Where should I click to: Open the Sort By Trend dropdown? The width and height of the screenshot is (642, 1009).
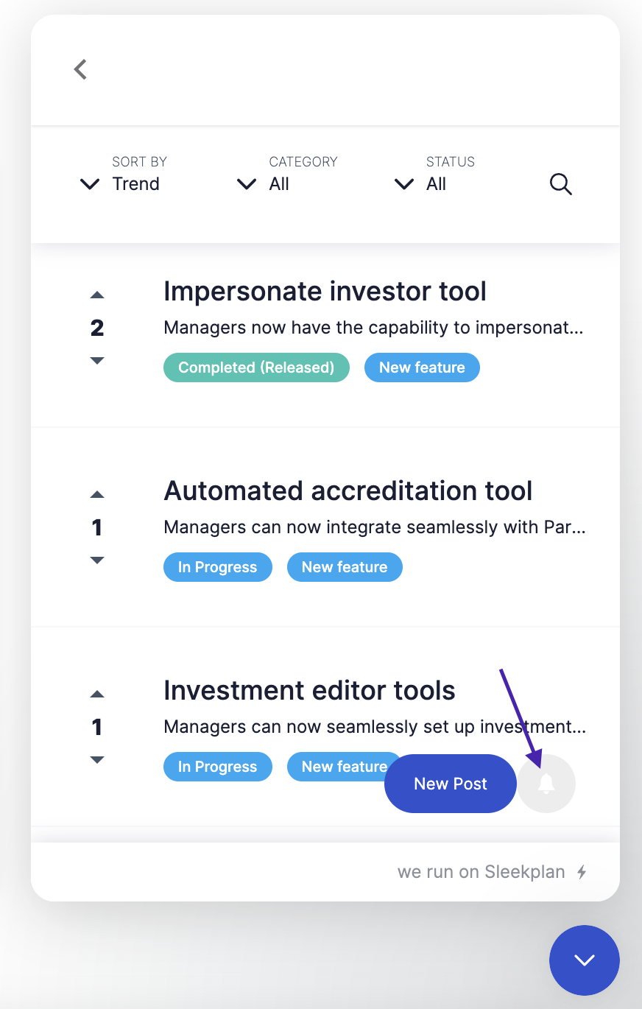(120, 174)
